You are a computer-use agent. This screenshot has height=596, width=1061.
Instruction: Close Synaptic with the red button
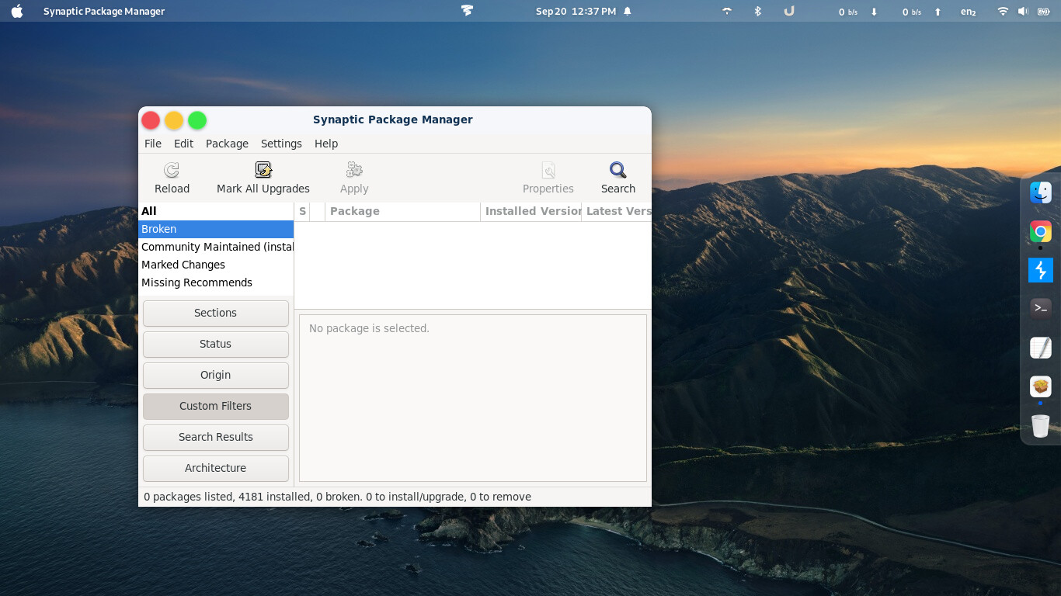[x=151, y=120]
